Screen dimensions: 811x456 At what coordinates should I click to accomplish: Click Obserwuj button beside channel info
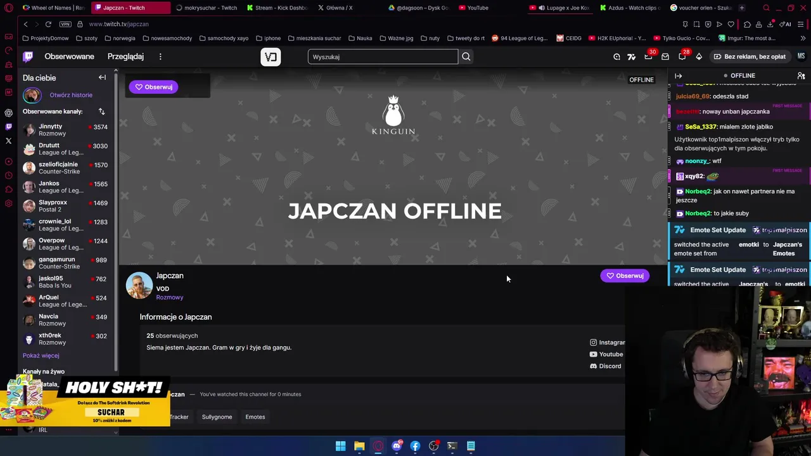(625, 275)
